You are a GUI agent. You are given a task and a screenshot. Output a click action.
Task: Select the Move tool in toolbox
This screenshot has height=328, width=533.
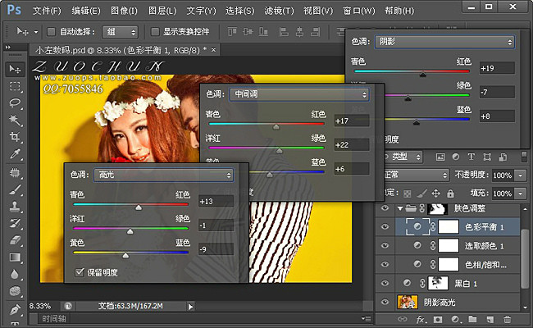click(x=15, y=70)
